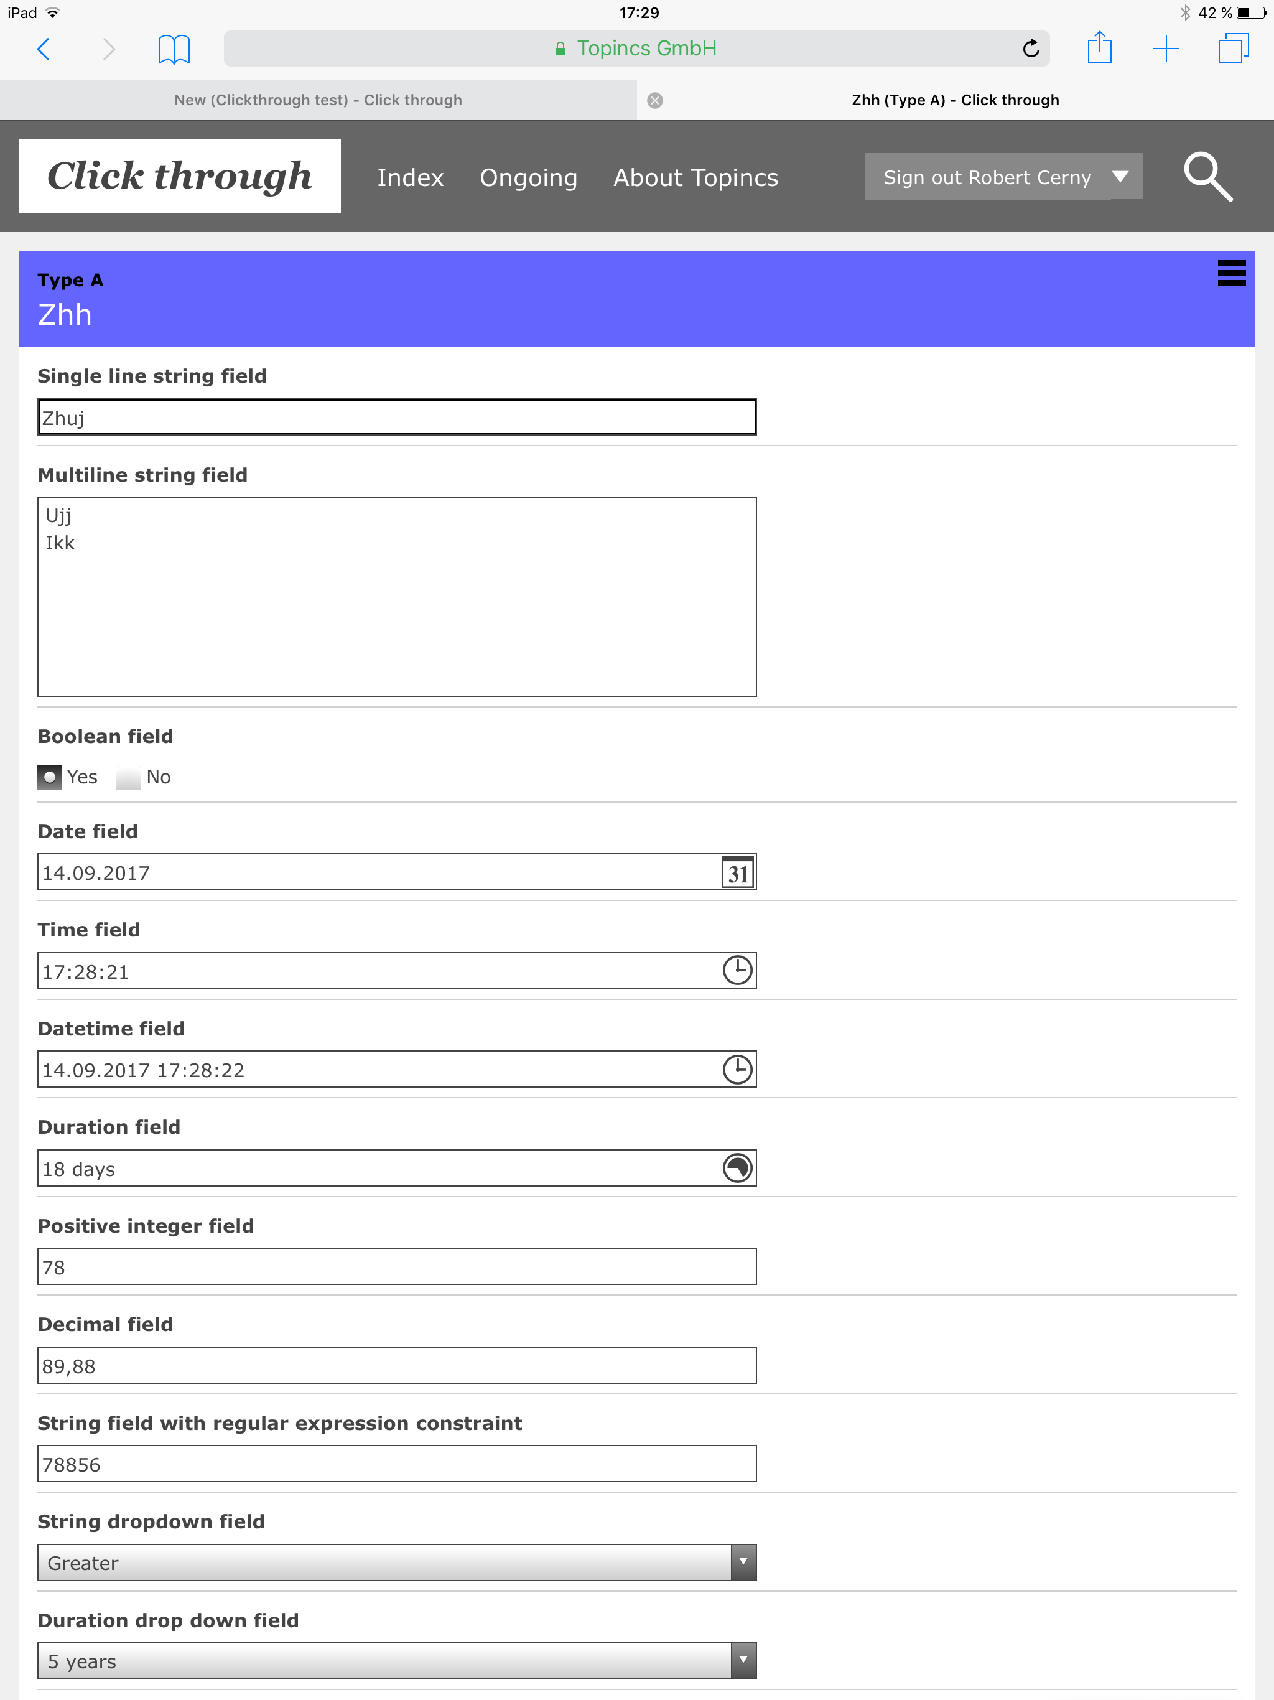Open the Ongoing navigation item

(x=528, y=177)
